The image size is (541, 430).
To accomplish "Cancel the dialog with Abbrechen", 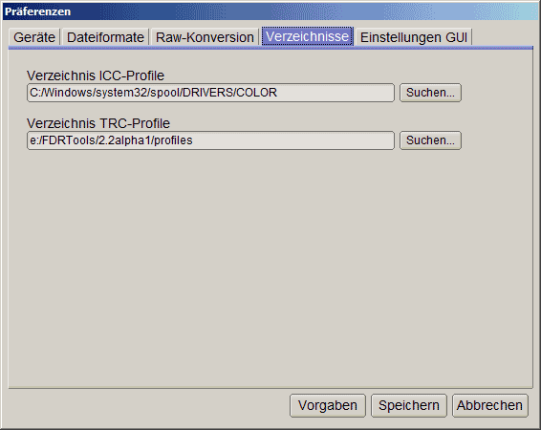I will (x=490, y=405).
